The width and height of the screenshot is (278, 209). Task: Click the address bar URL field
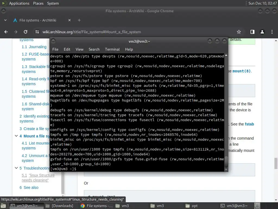pyautogui.click(x=133, y=32)
